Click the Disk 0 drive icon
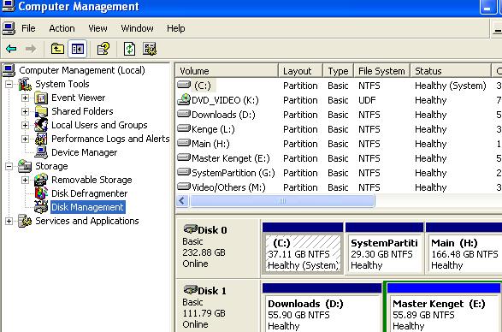The image size is (502, 332). tap(190, 229)
